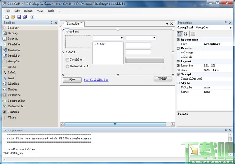
Task: Save the dialog with the floppy icon
Action: tap(19, 17)
